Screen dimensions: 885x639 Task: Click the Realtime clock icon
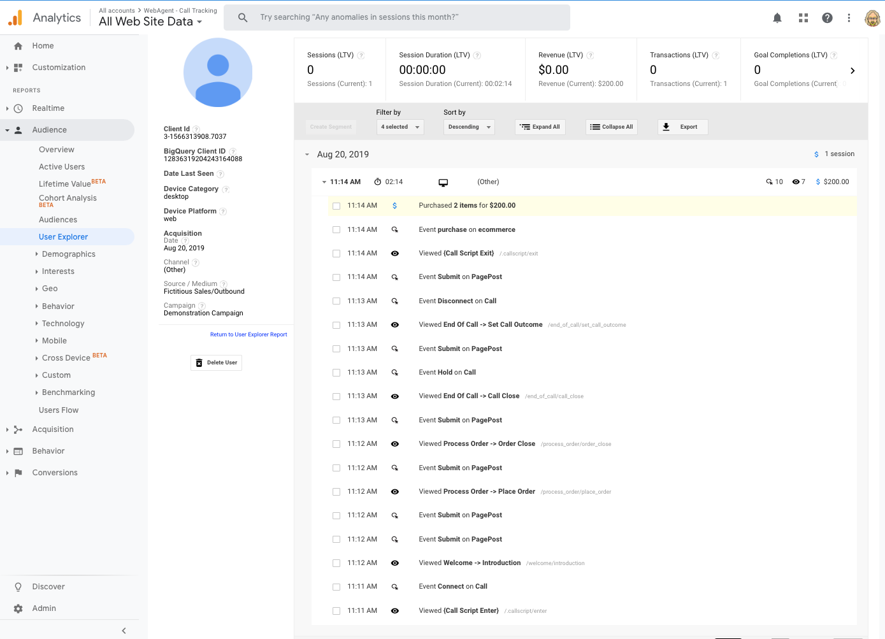18,108
